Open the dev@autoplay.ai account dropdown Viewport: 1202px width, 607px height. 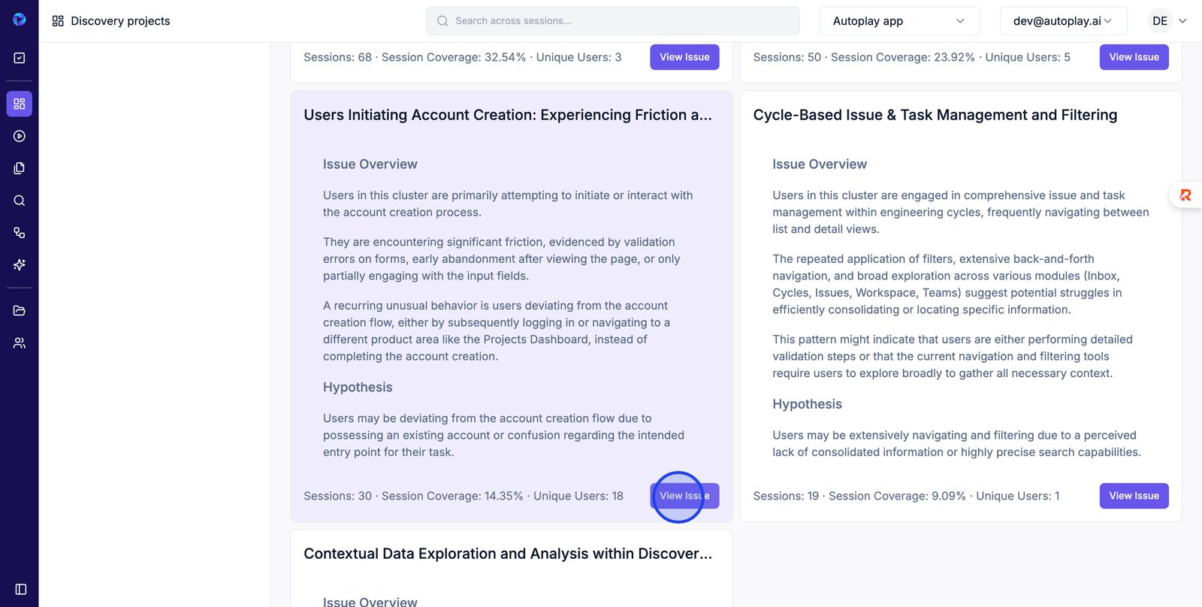click(x=1062, y=21)
